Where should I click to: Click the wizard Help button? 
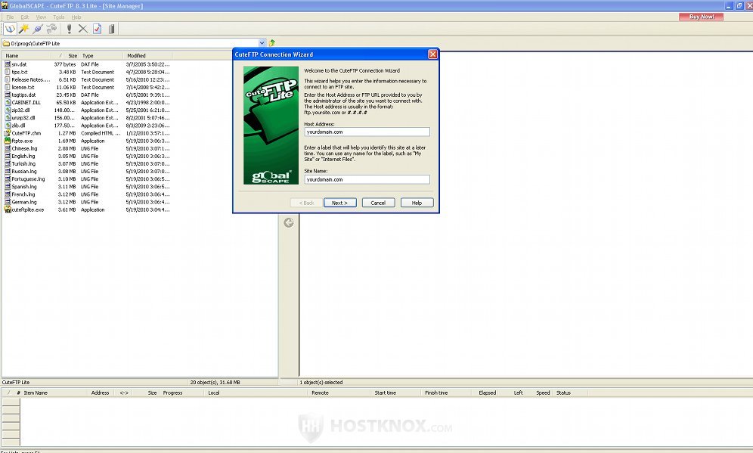point(417,203)
